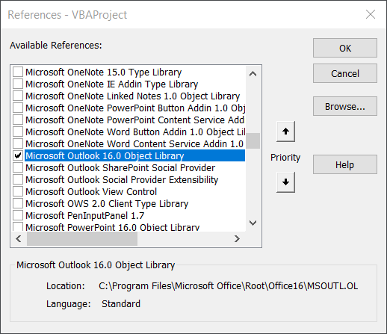Viewport: 387px width, 334px height.
Task: Open the Browse... file dialog
Action: tap(345, 106)
